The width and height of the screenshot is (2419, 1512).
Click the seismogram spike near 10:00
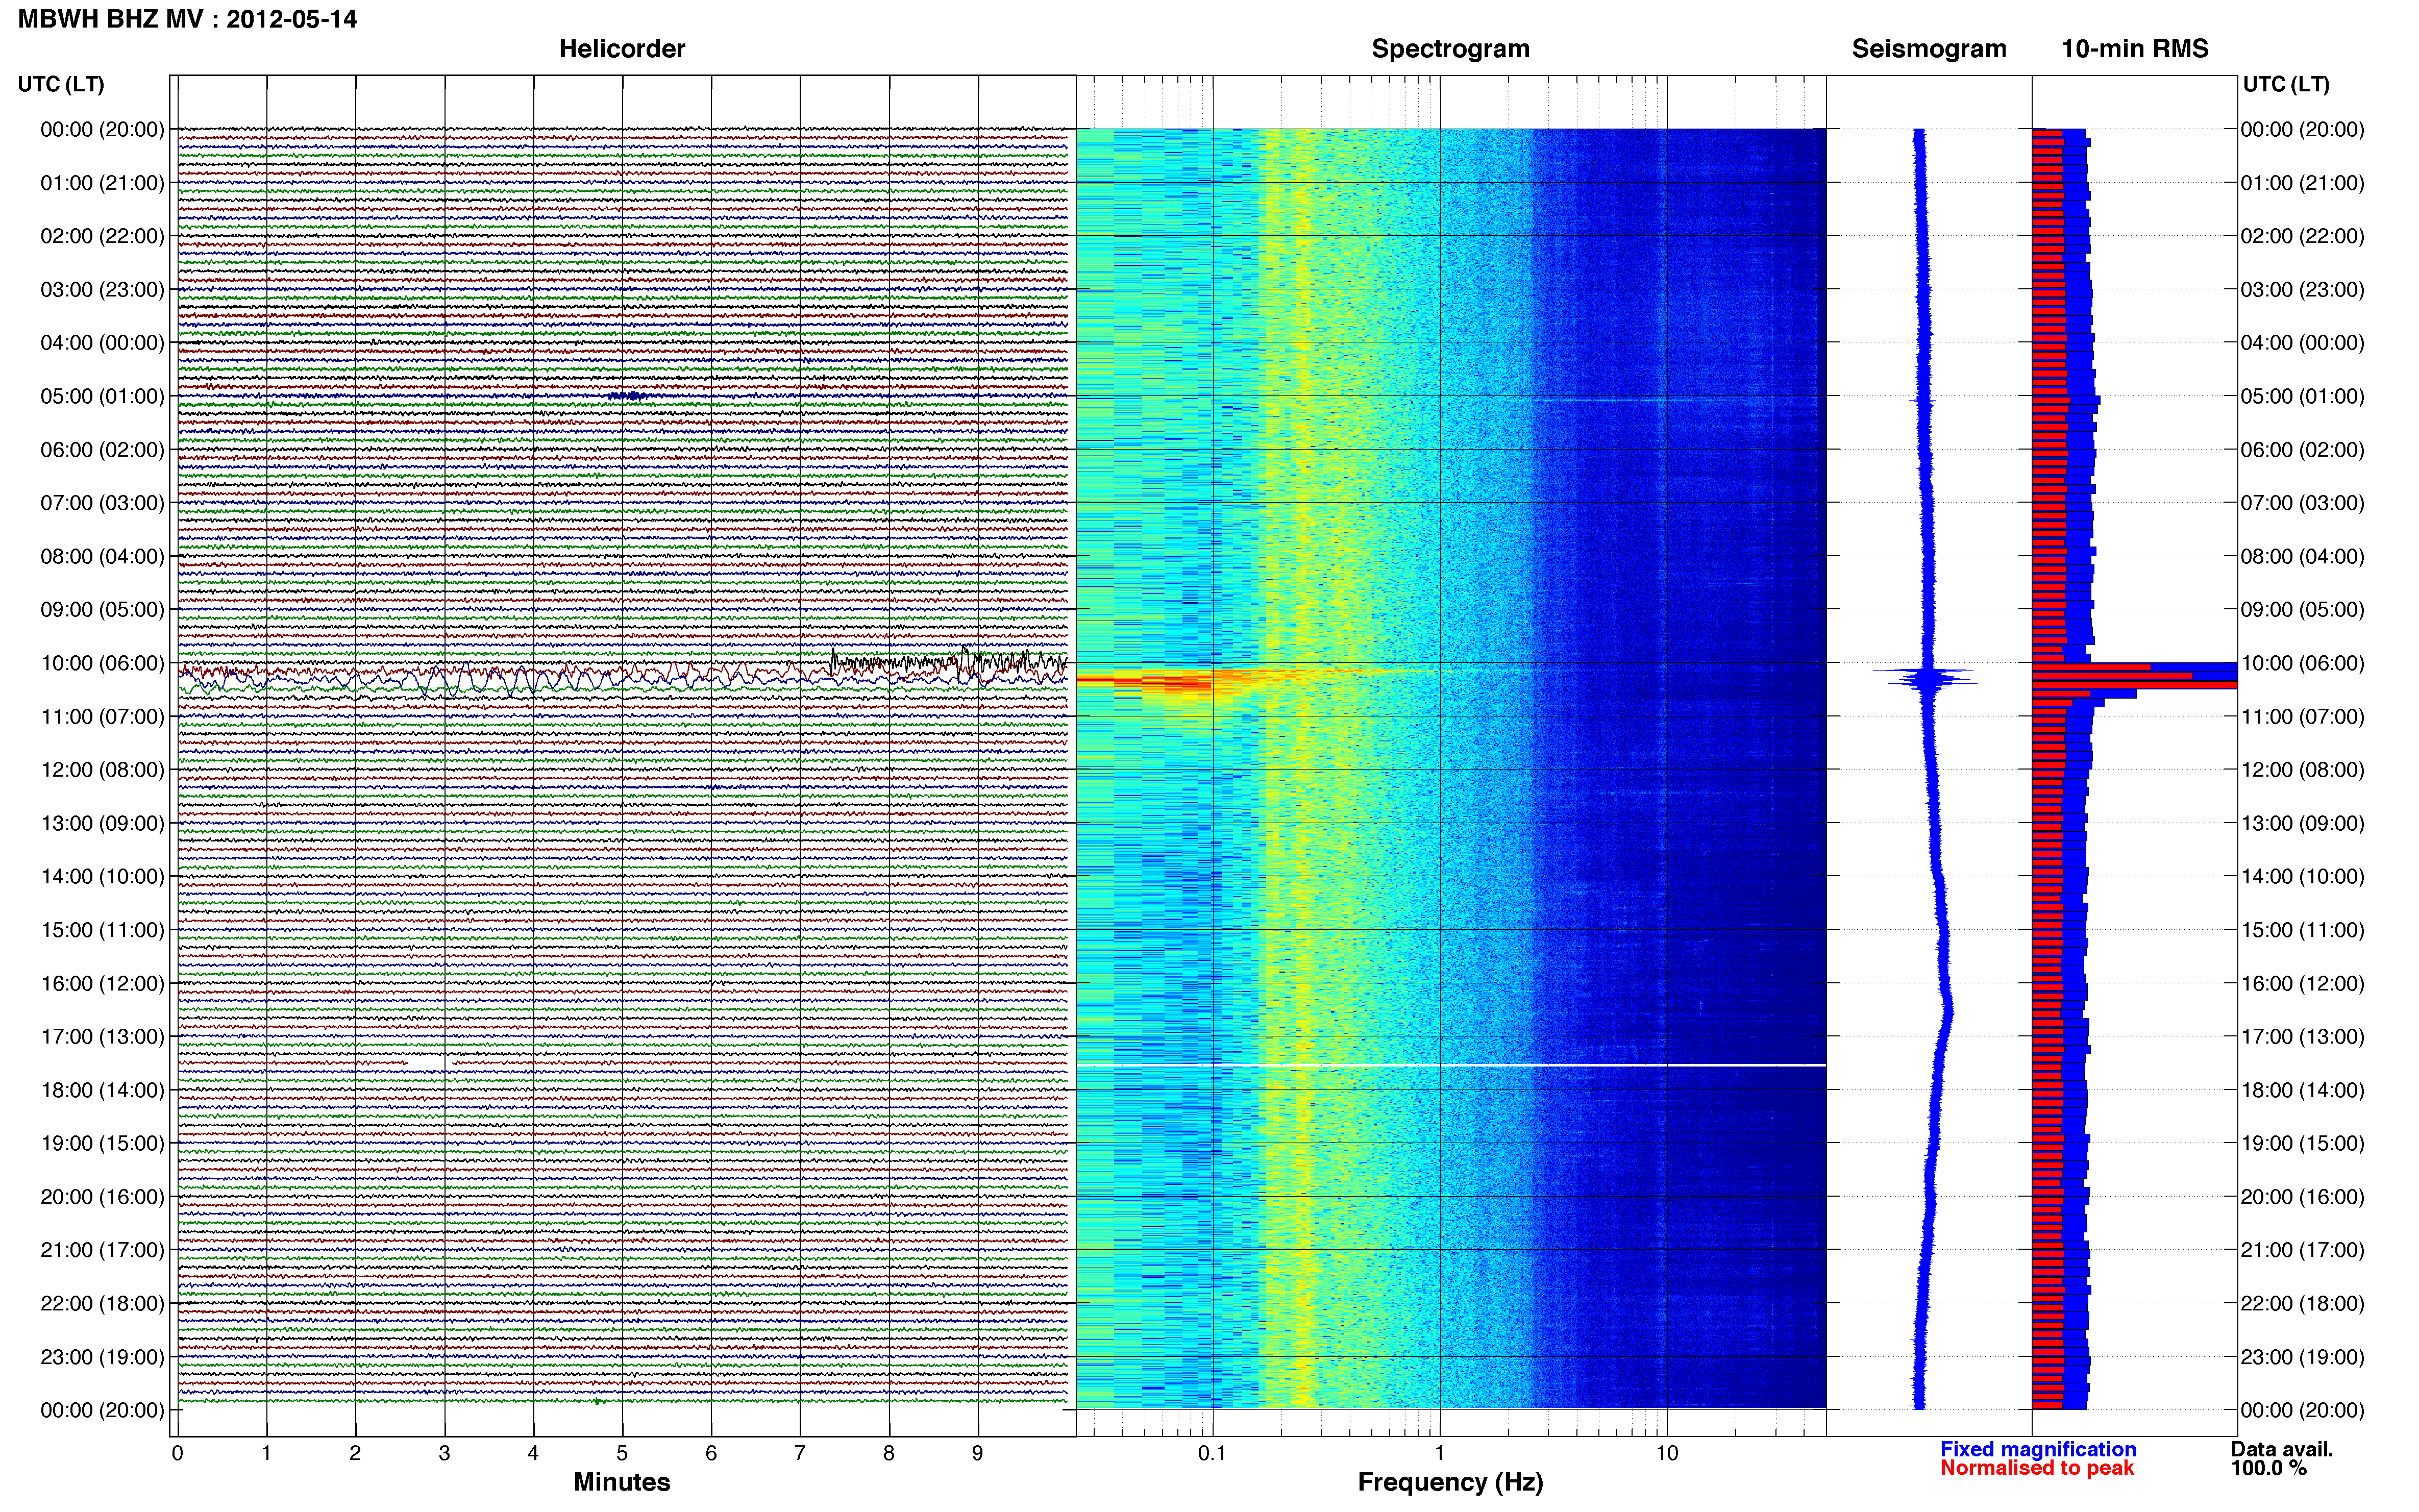click(1926, 677)
